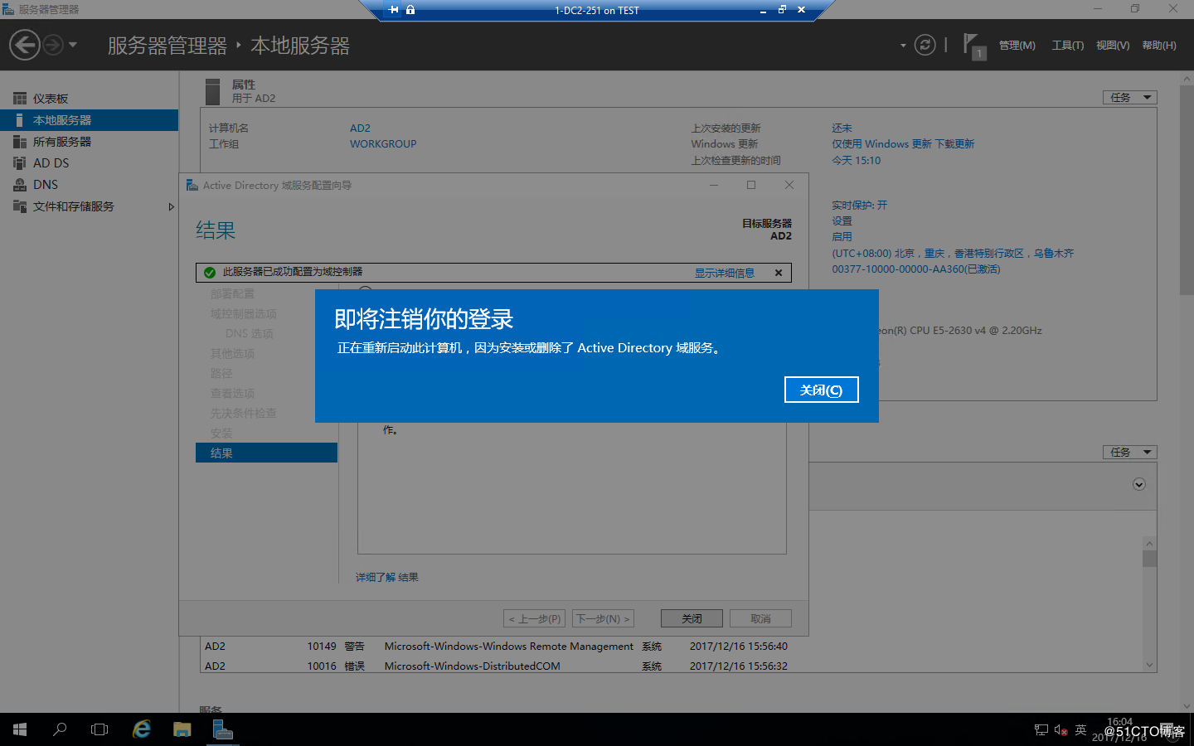Click the 属性 server panel icon
This screenshot has height=746, width=1194.
(213, 91)
